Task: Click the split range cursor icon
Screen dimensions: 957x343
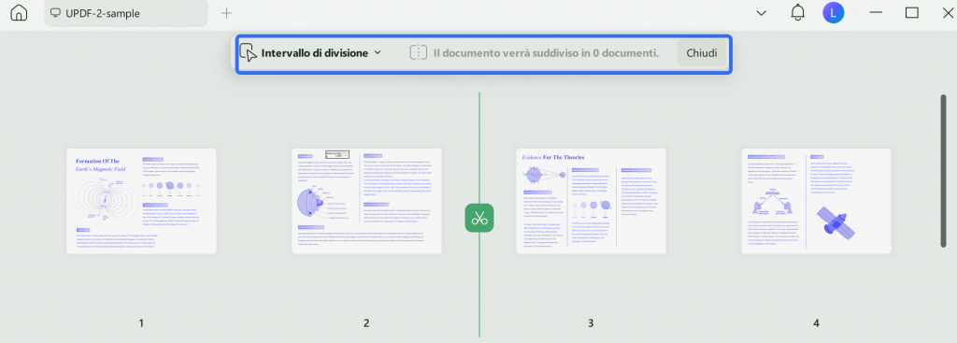Action: (248, 53)
